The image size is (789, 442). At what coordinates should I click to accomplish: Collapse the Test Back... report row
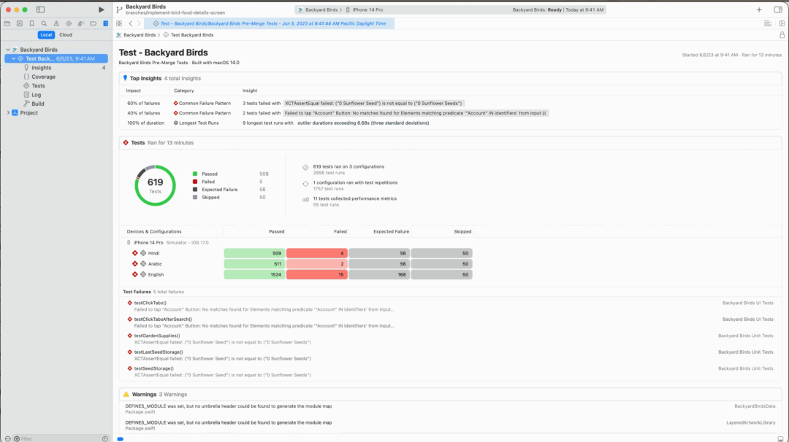pos(14,59)
